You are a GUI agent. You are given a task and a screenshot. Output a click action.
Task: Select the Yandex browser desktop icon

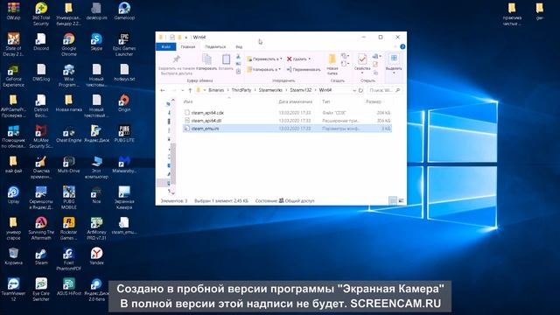pos(96,256)
